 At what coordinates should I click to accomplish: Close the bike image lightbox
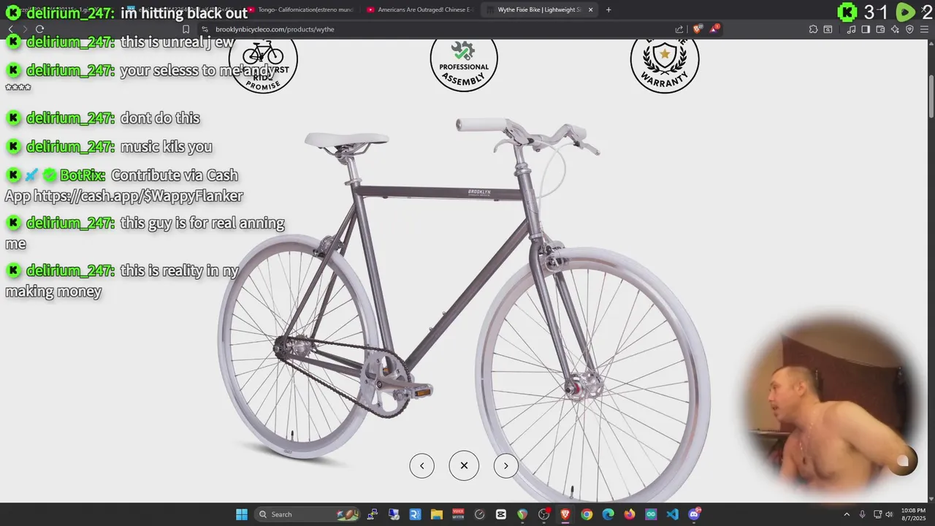[x=464, y=465]
